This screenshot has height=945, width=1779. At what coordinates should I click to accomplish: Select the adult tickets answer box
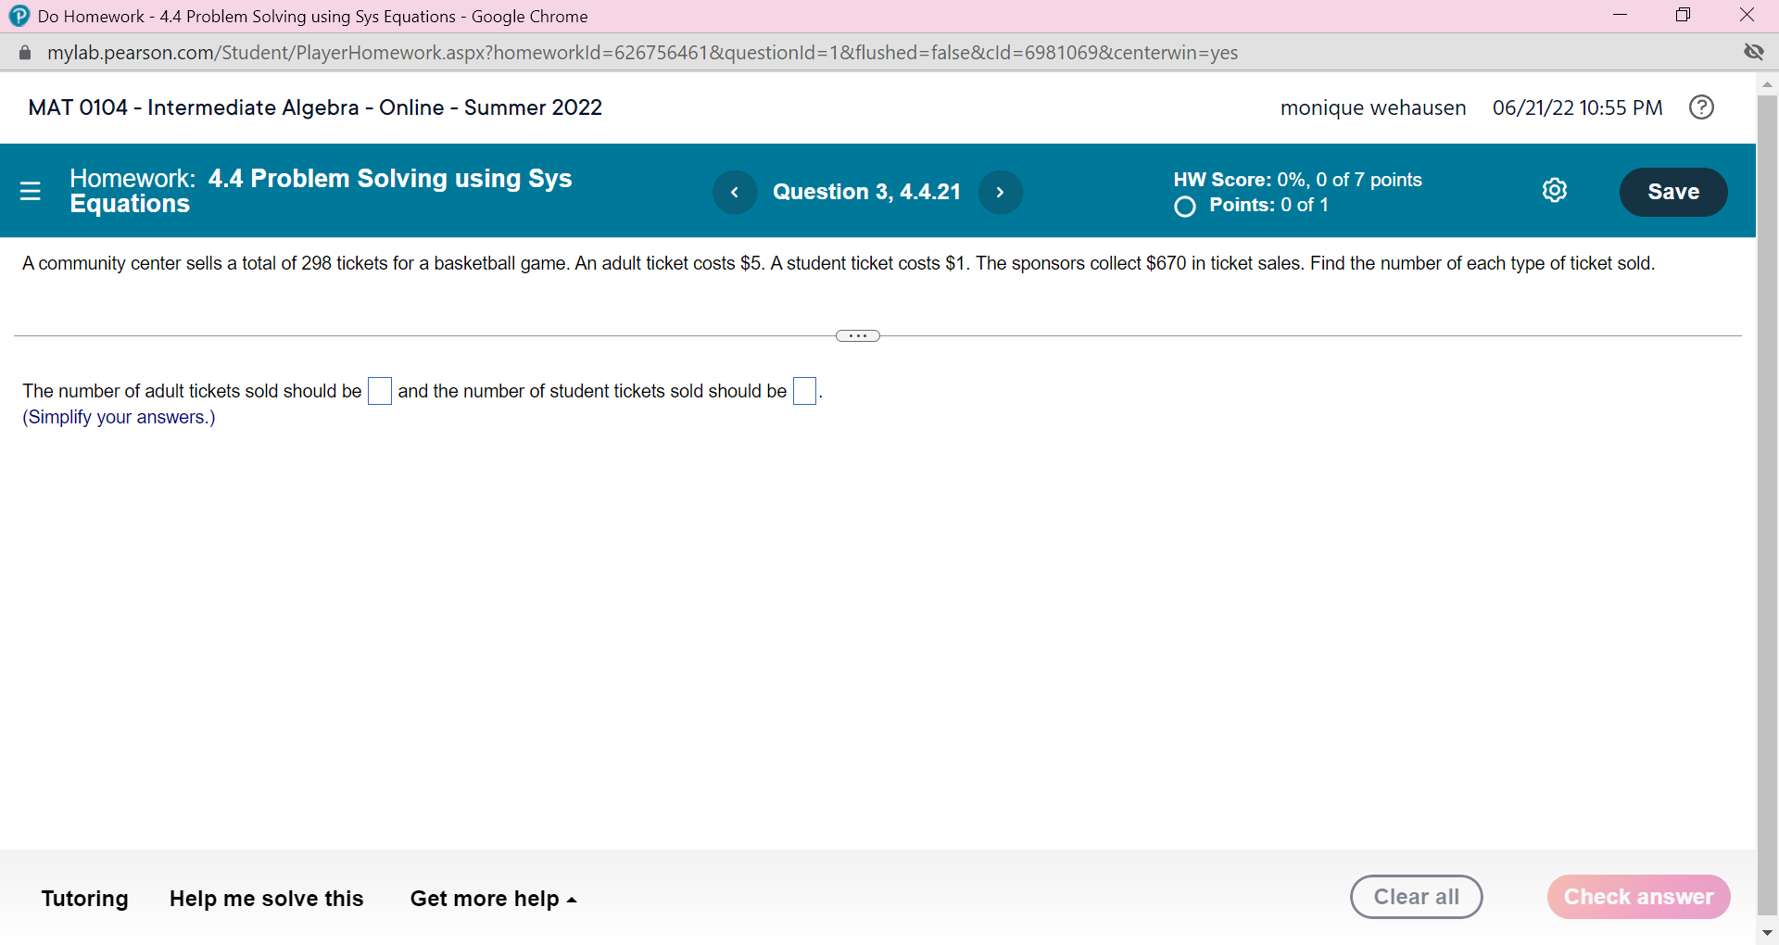(x=380, y=391)
